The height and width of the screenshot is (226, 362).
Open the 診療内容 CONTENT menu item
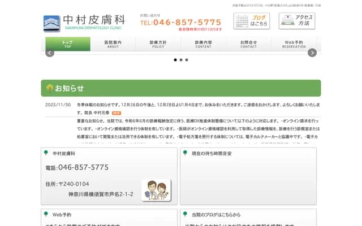coord(203,44)
